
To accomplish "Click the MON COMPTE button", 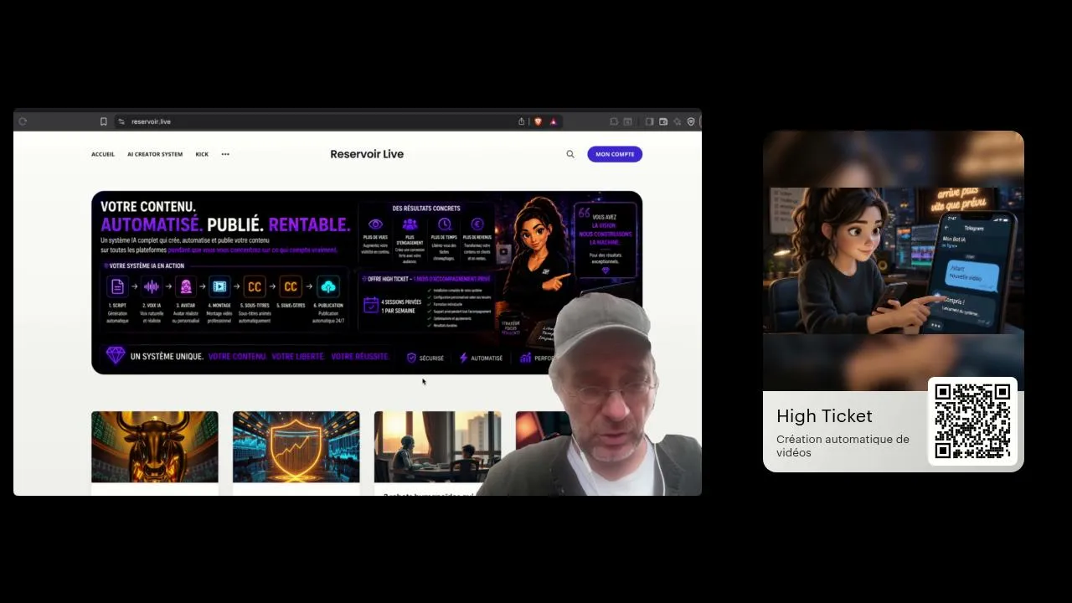I will click(x=615, y=154).
